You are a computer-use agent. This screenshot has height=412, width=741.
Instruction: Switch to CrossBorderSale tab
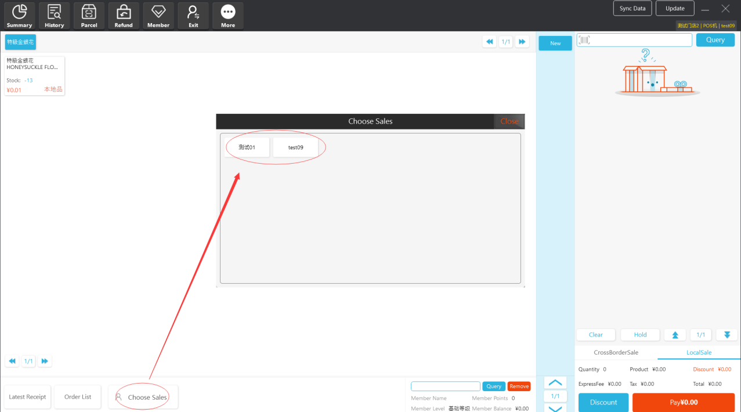(x=616, y=352)
